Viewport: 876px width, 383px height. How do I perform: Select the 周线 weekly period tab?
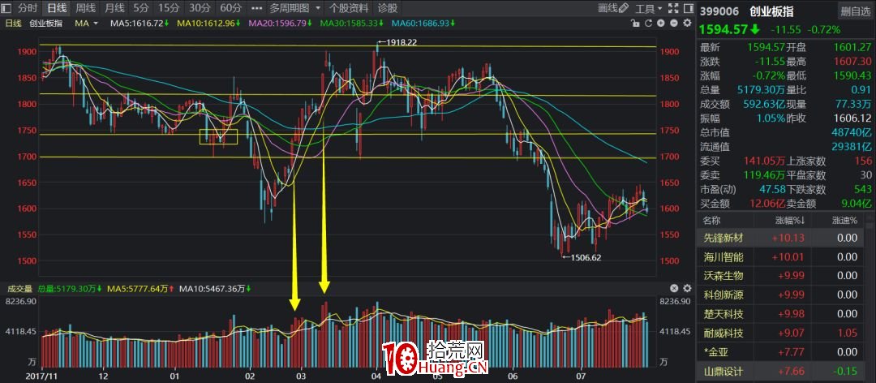tap(85, 8)
